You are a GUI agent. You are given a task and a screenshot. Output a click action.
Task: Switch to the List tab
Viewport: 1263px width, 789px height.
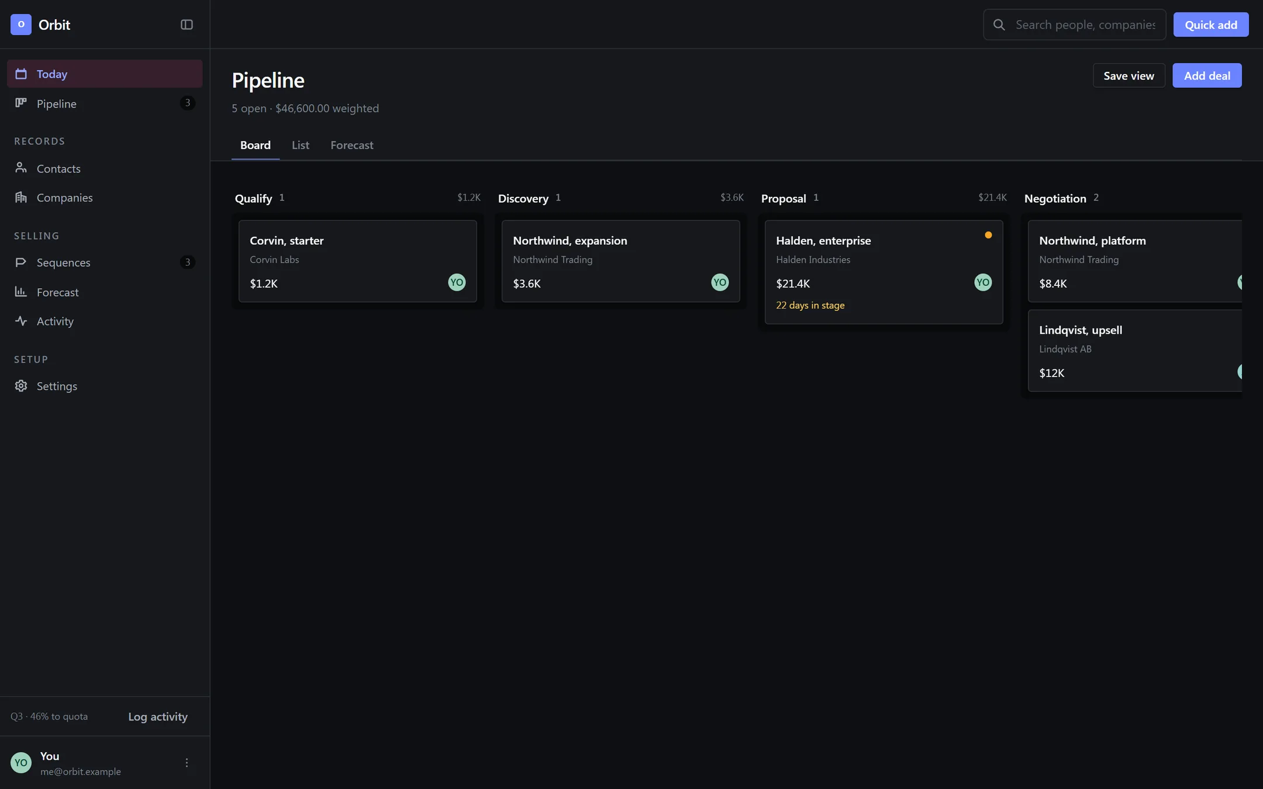tap(301, 145)
